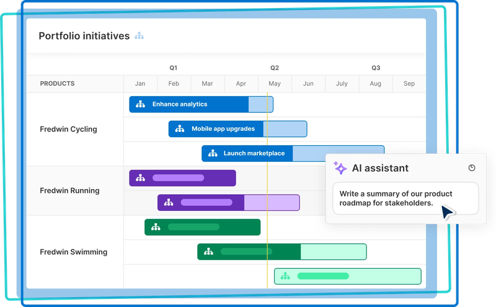Click the AI assistant sparkle icon
This screenshot has height=307, width=496.
(x=340, y=167)
